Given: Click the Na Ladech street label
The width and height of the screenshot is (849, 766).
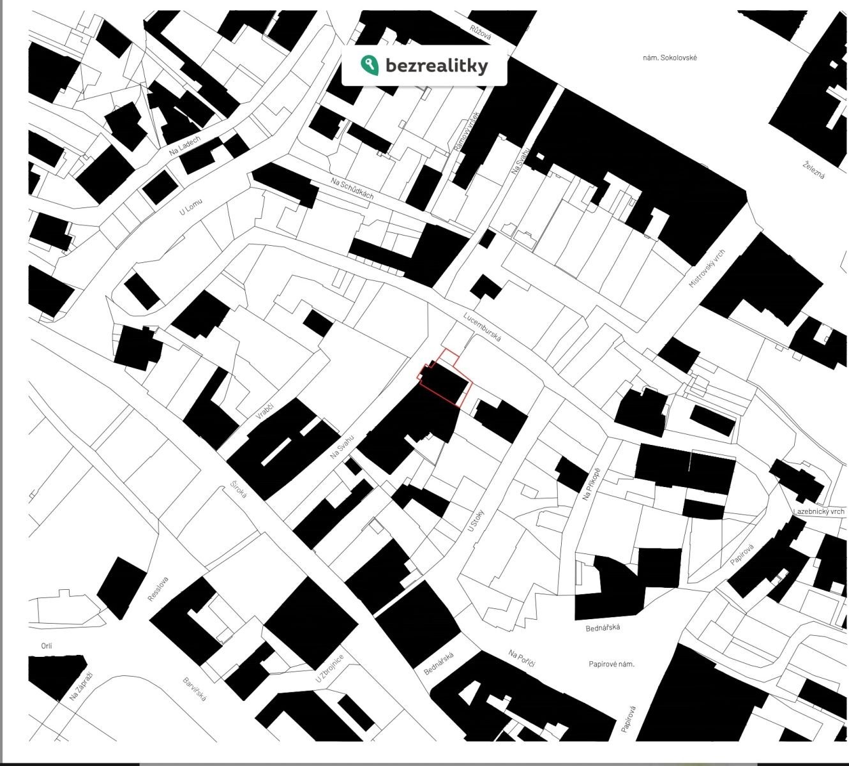Looking at the screenshot, I should tap(184, 146).
